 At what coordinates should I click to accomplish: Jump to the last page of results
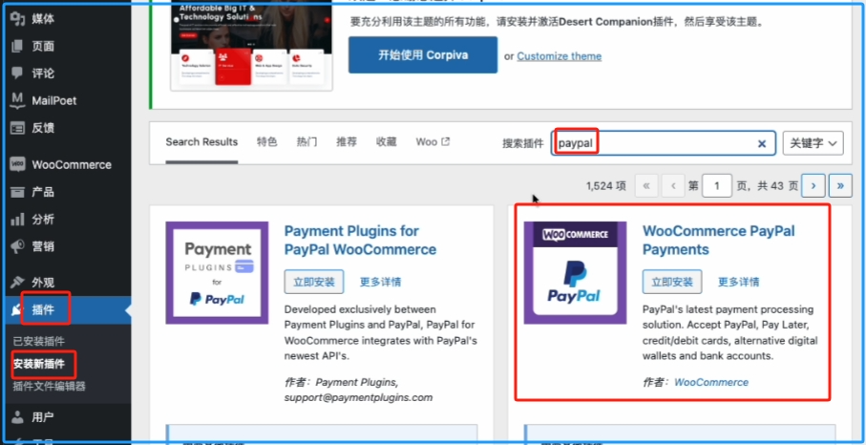(840, 186)
